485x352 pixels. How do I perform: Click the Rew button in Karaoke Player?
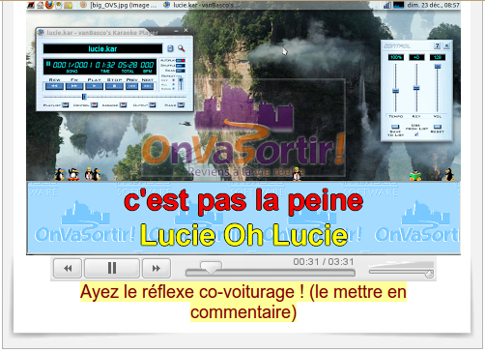click(x=54, y=86)
